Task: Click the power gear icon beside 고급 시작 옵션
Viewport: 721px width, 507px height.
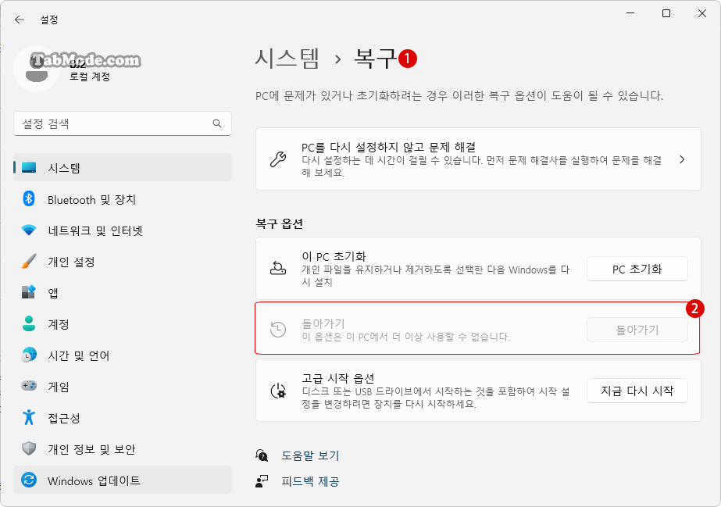Action: tap(278, 391)
